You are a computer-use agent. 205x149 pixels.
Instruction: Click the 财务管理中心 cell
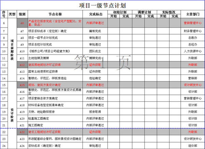[193, 31]
